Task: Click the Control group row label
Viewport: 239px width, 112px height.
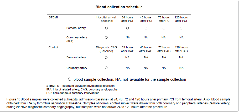Action: (x=53, y=48)
